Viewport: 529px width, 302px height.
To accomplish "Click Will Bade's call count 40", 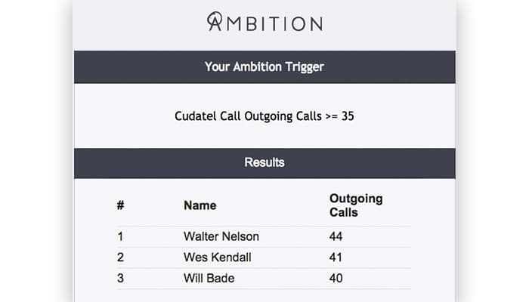I will [336, 279].
